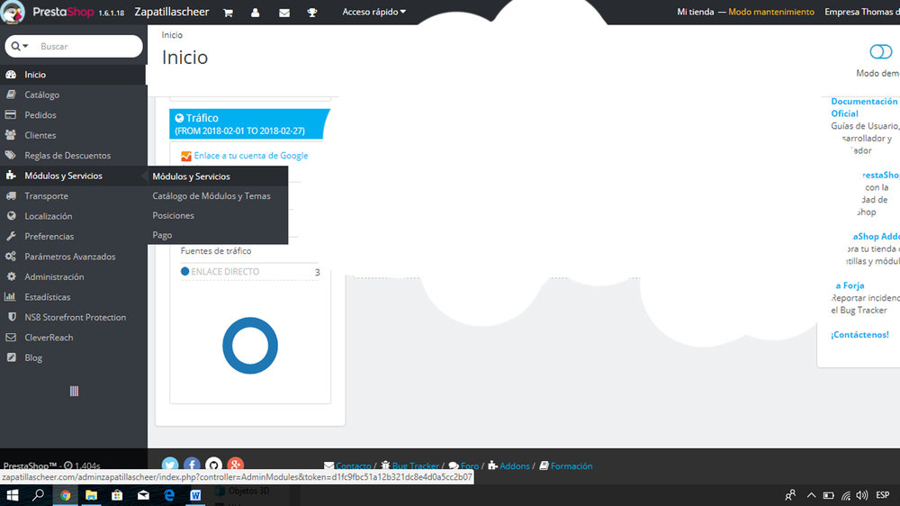Click the Administración gear icon

click(x=11, y=276)
